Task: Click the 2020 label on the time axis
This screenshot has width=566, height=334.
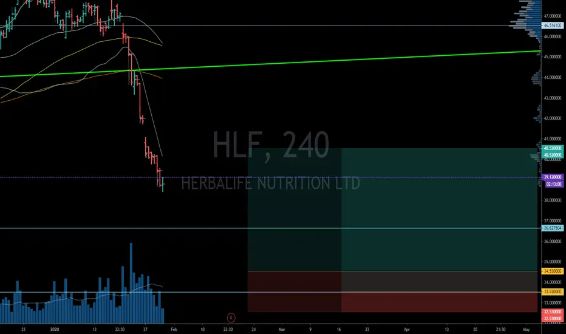Action: (55, 329)
